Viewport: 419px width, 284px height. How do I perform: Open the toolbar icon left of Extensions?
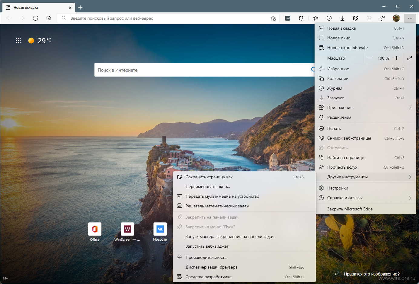pos(288,18)
